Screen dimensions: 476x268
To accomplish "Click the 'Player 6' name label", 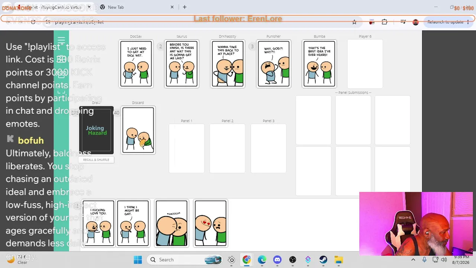I will (365, 36).
